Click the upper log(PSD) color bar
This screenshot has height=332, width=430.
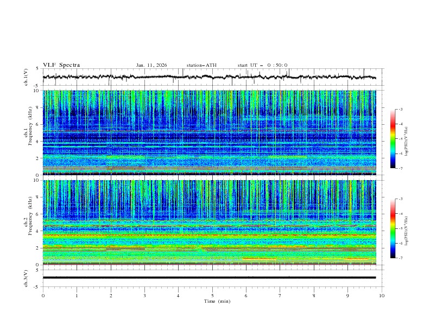point(393,138)
